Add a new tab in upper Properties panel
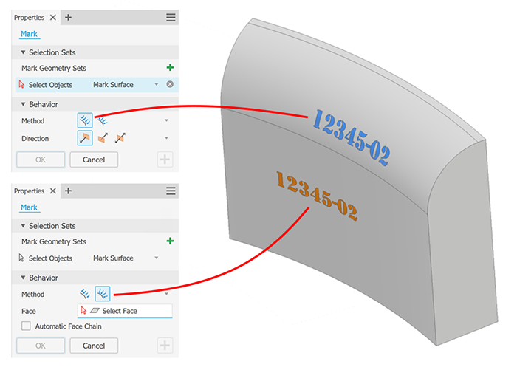Image resolution: width=517 pixels, height=367 pixels. click(x=68, y=18)
